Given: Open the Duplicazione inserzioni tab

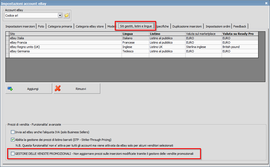Looking at the screenshot, I should click(x=187, y=26).
